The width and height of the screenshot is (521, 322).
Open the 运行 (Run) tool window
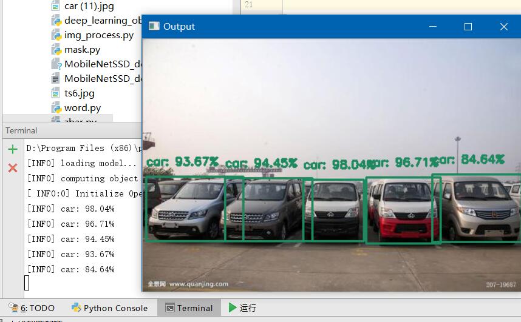pyautogui.click(x=242, y=308)
